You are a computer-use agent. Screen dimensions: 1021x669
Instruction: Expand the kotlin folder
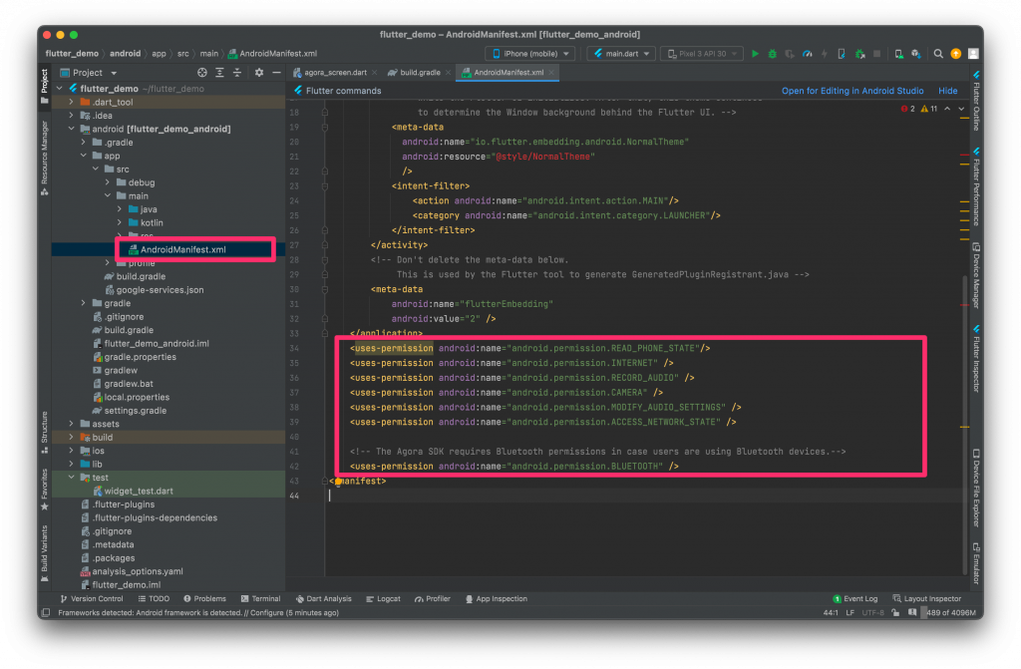coord(120,222)
